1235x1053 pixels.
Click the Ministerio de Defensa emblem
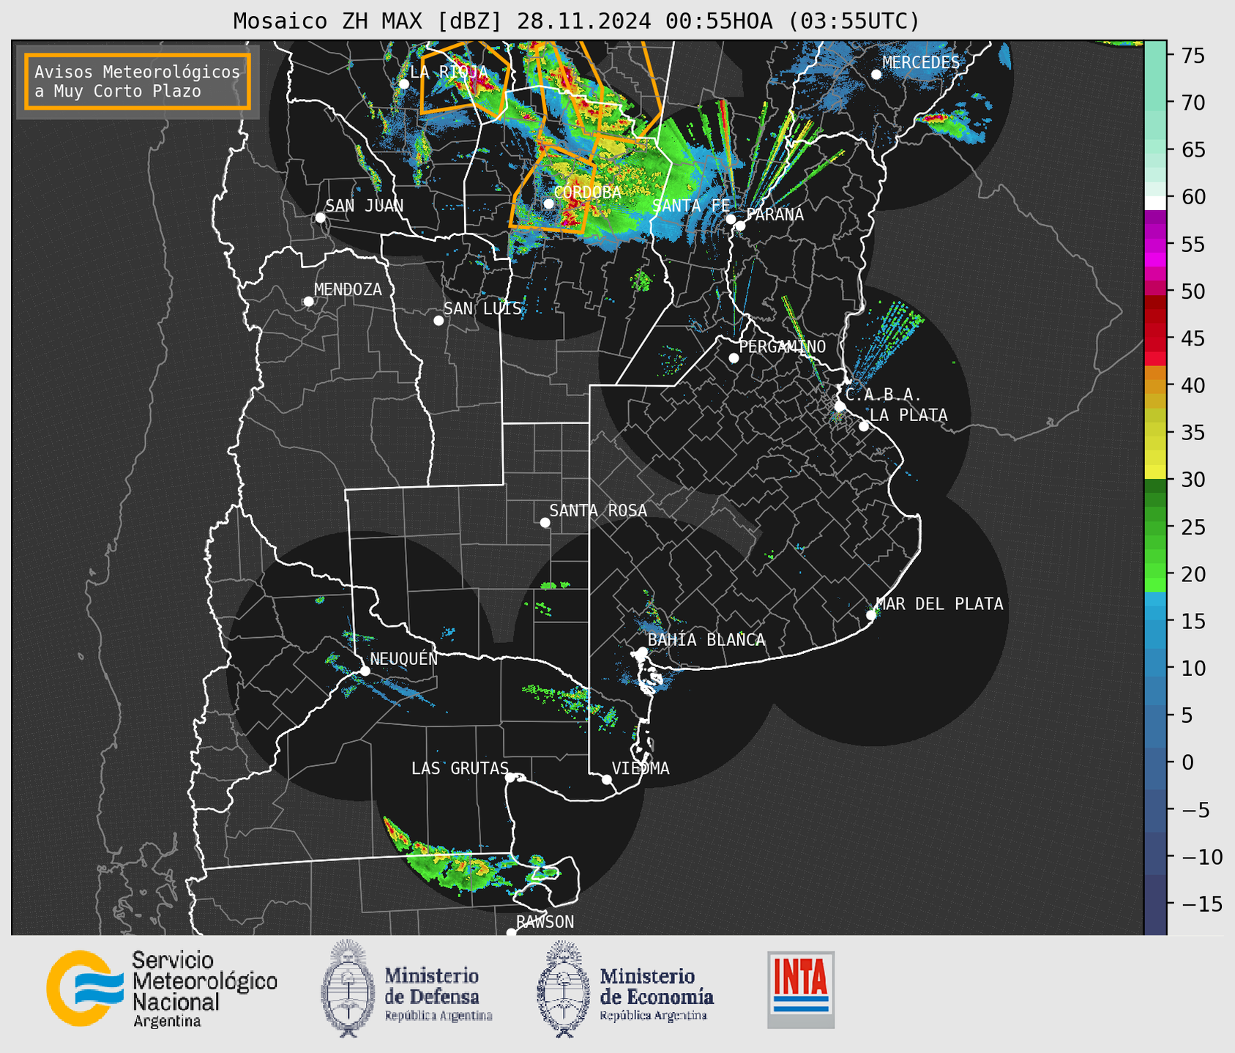(348, 989)
